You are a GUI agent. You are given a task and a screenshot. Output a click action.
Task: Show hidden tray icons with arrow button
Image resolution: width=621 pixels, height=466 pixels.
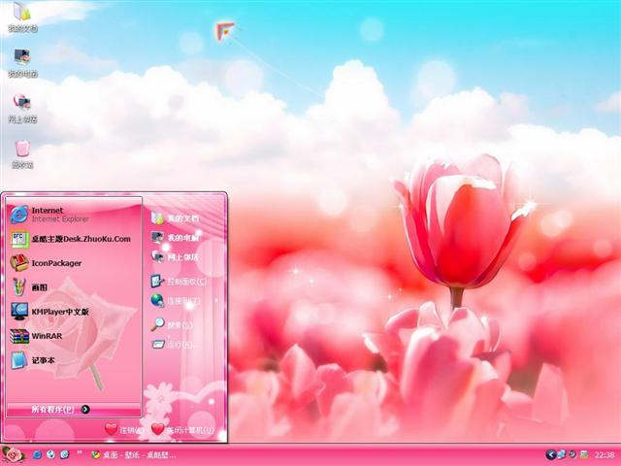550,455
